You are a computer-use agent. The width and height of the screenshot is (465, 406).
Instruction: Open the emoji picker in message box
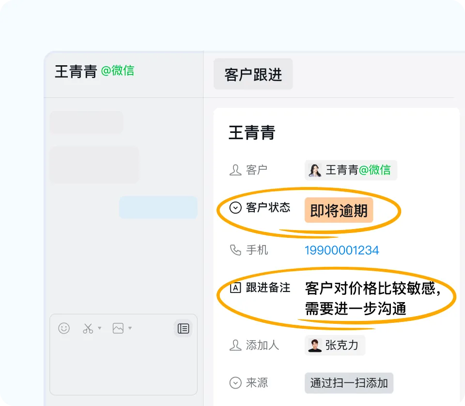click(x=63, y=328)
